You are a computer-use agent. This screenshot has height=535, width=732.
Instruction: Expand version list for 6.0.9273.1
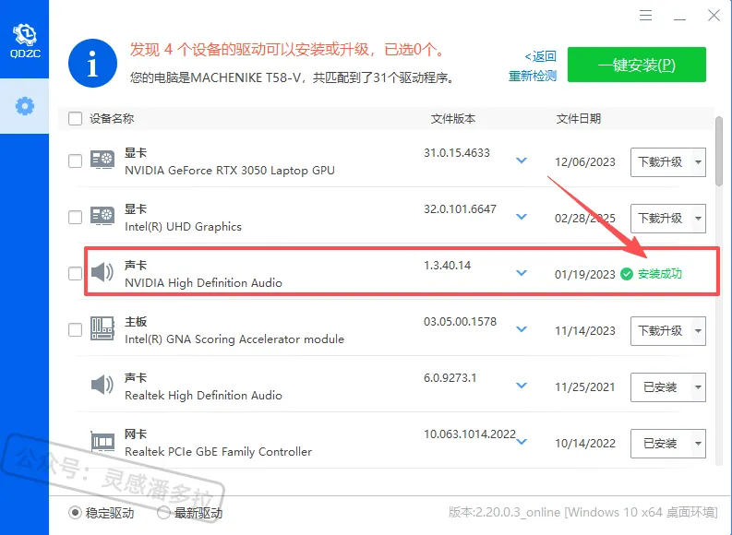pyautogui.click(x=522, y=386)
